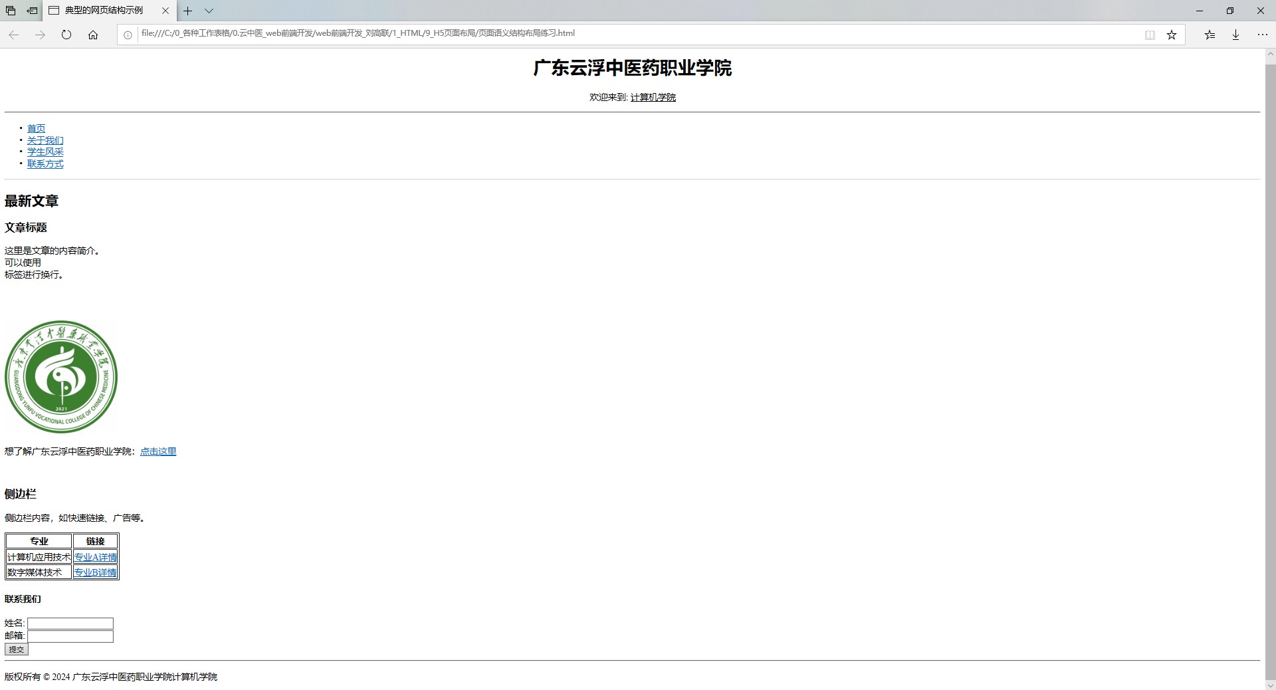Open the Favorites list hub icon
Viewport: 1276px width, 690px height.
tap(1210, 35)
